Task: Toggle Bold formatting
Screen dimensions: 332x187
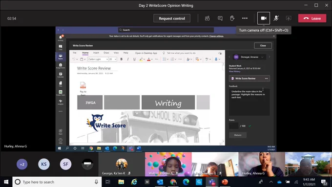Action: [121, 59]
